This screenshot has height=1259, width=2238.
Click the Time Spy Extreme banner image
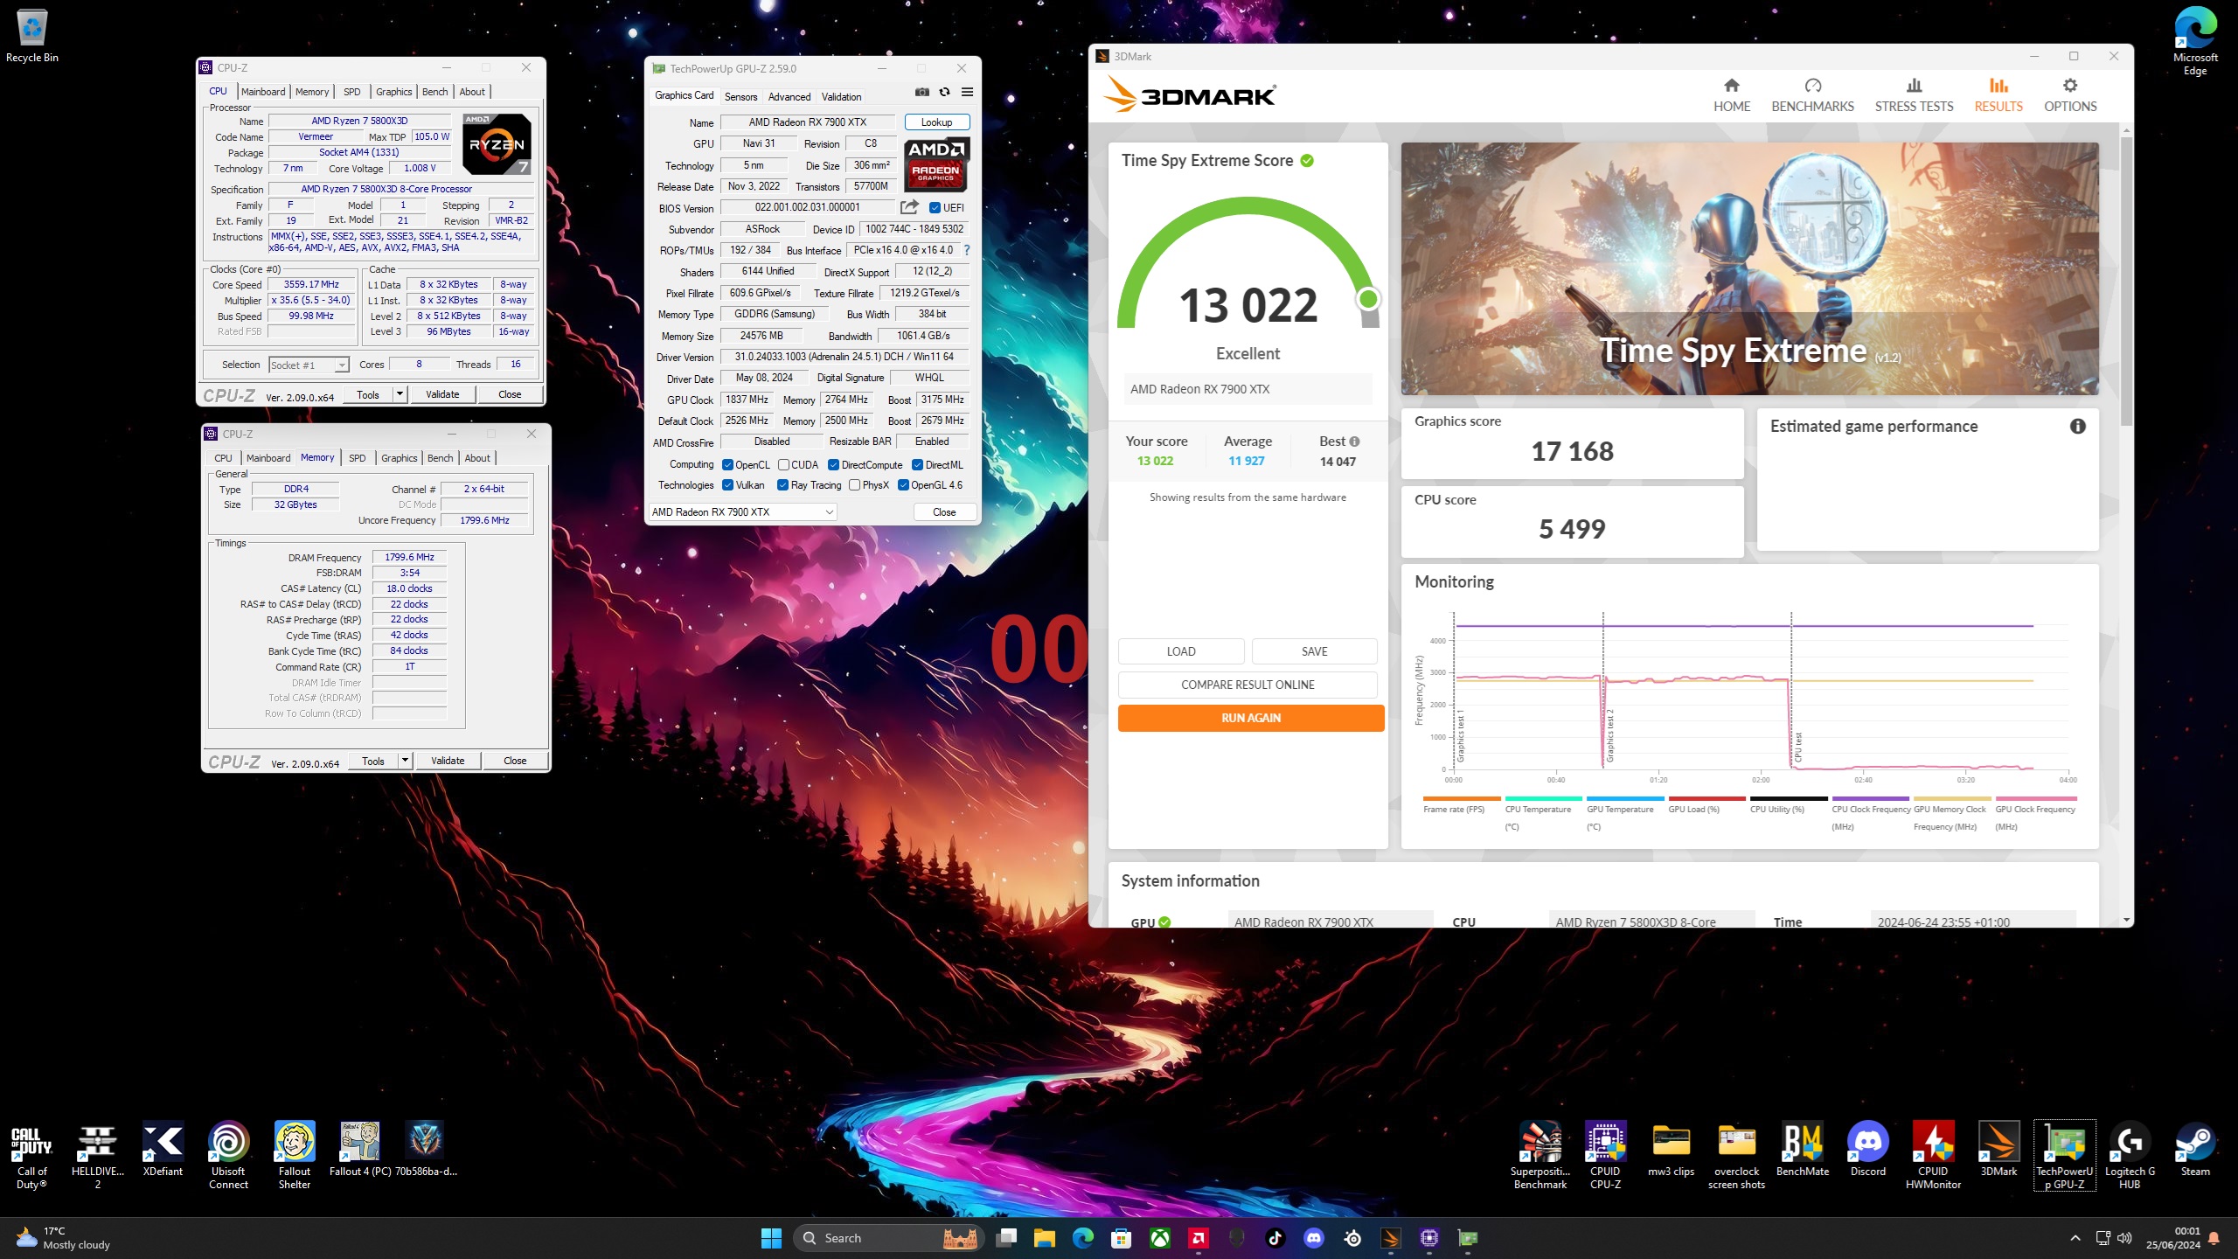(1749, 268)
